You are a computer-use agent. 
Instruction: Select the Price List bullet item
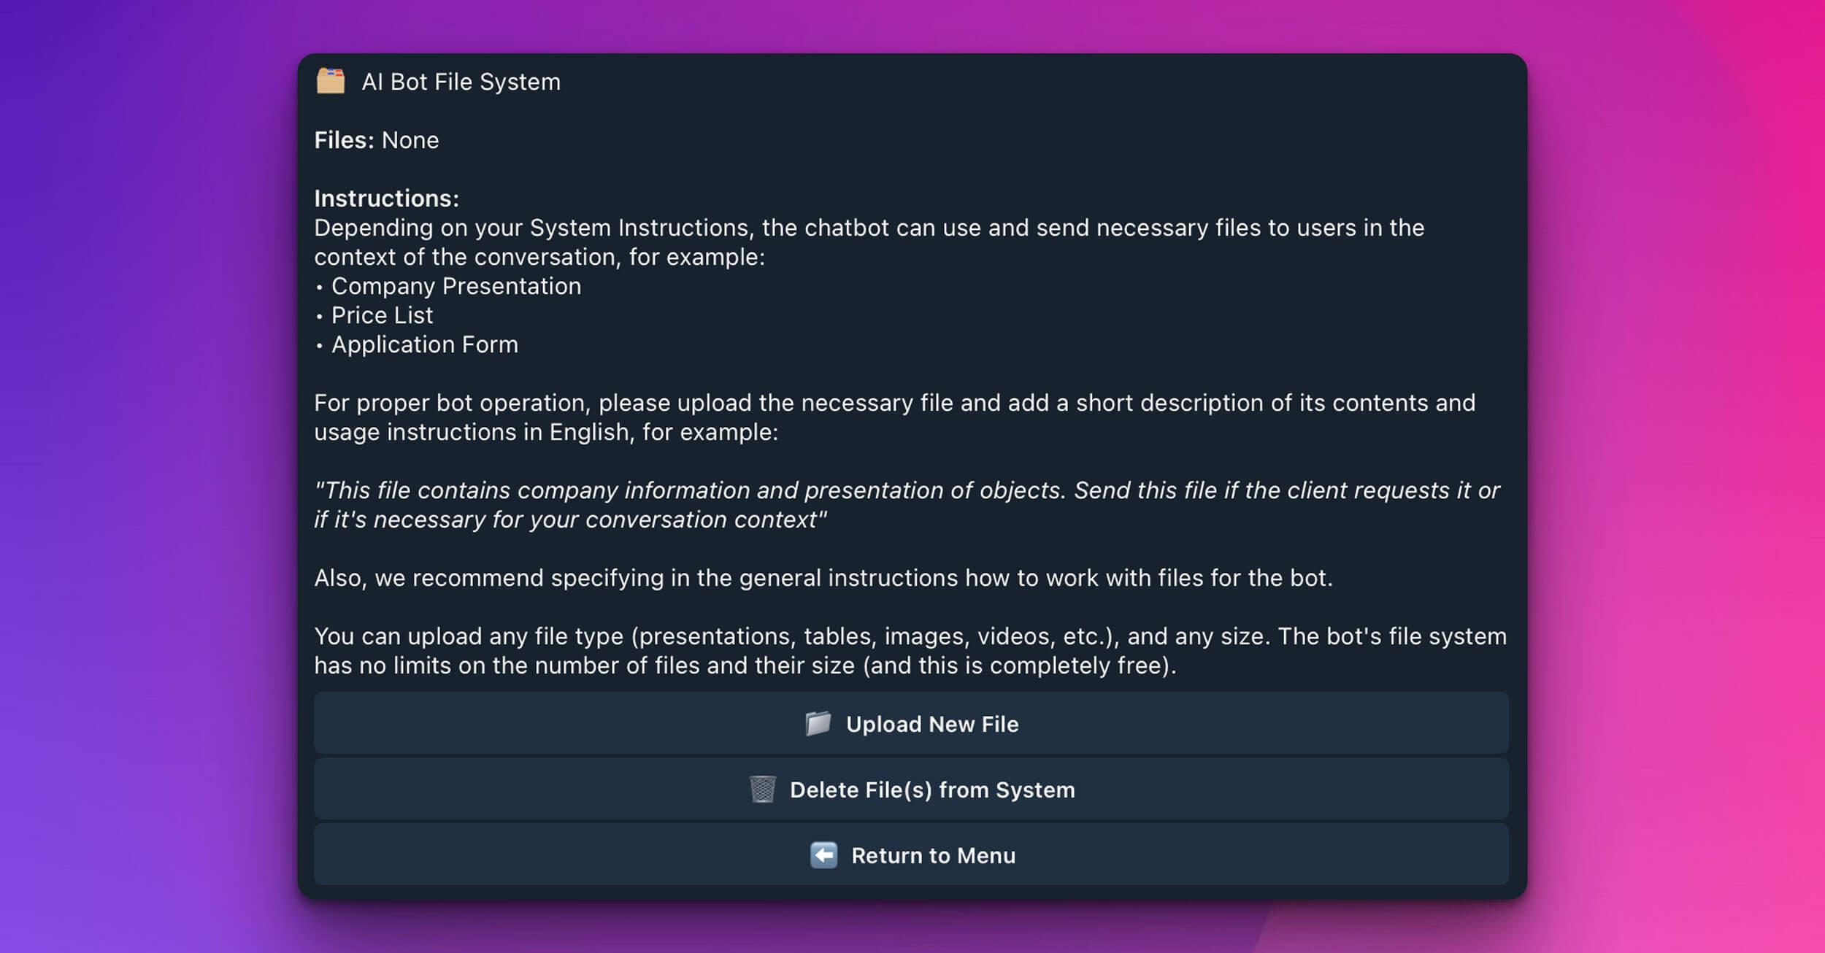pyautogui.click(x=382, y=315)
